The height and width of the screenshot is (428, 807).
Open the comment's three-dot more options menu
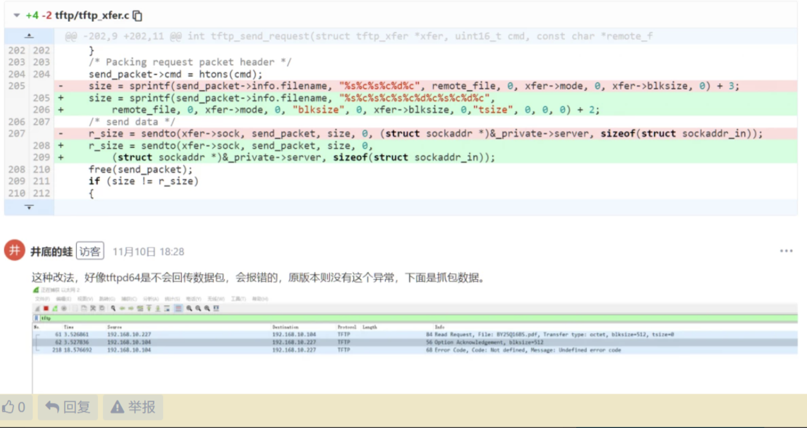(x=786, y=251)
